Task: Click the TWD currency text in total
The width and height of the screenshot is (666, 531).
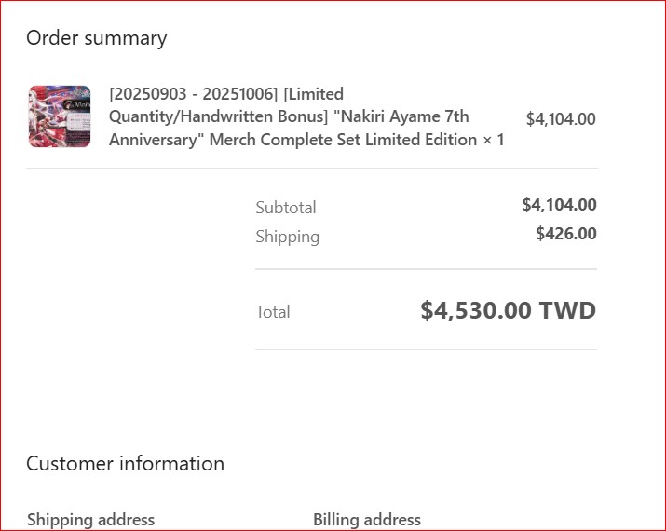Action: click(567, 310)
